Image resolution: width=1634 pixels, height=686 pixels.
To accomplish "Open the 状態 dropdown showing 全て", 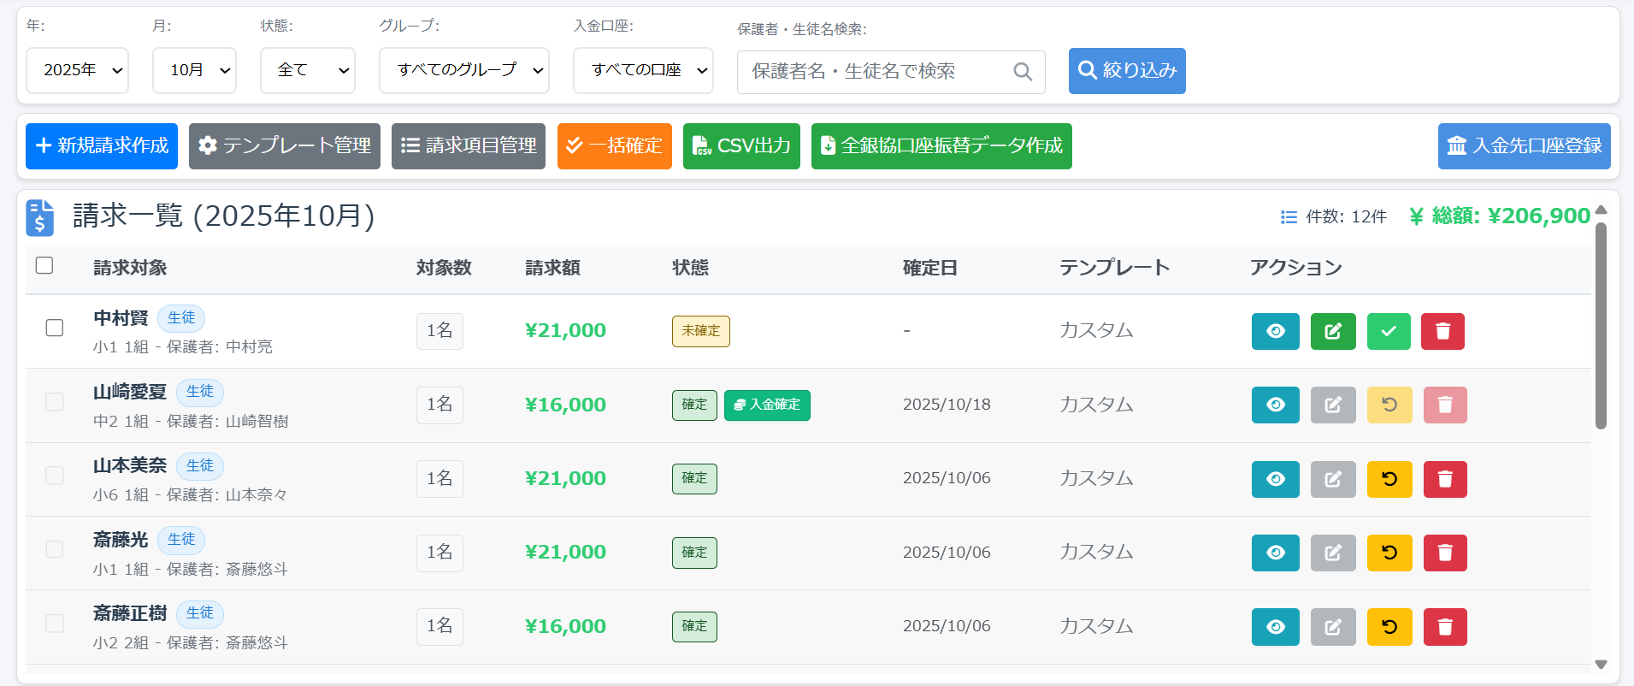I will pyautogui.click(x=308, y=70).
